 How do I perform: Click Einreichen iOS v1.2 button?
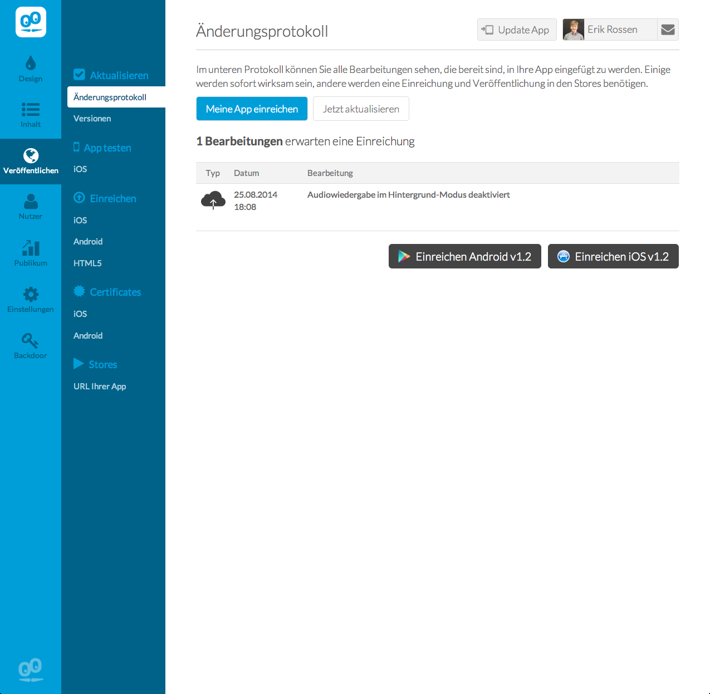pyautogui.click(x=613, y=256)
